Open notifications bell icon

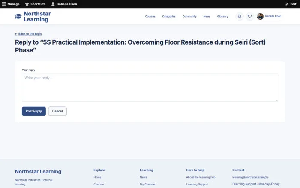pyautogui.click(x=240, y=16)
